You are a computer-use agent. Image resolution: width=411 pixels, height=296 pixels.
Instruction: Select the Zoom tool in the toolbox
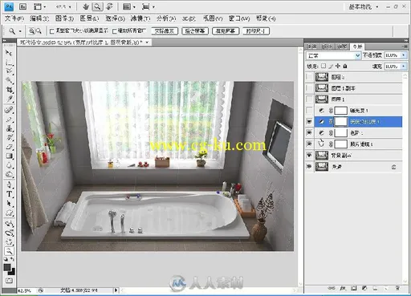click(x=9, y=251)
